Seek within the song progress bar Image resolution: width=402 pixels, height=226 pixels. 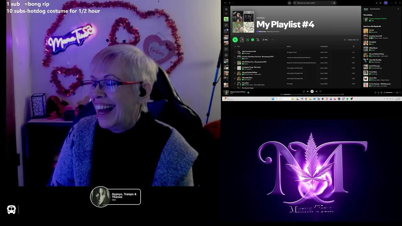(x=312, y=94)
